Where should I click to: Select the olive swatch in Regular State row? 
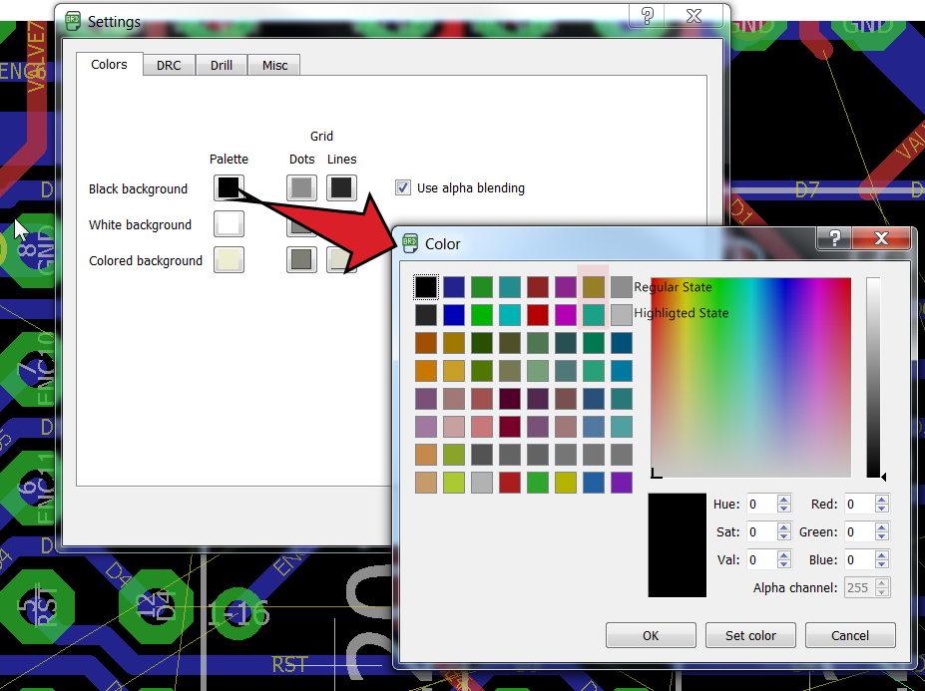pos(594,287)
